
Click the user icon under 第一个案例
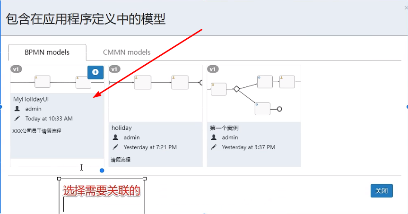[x=214, y=137]
